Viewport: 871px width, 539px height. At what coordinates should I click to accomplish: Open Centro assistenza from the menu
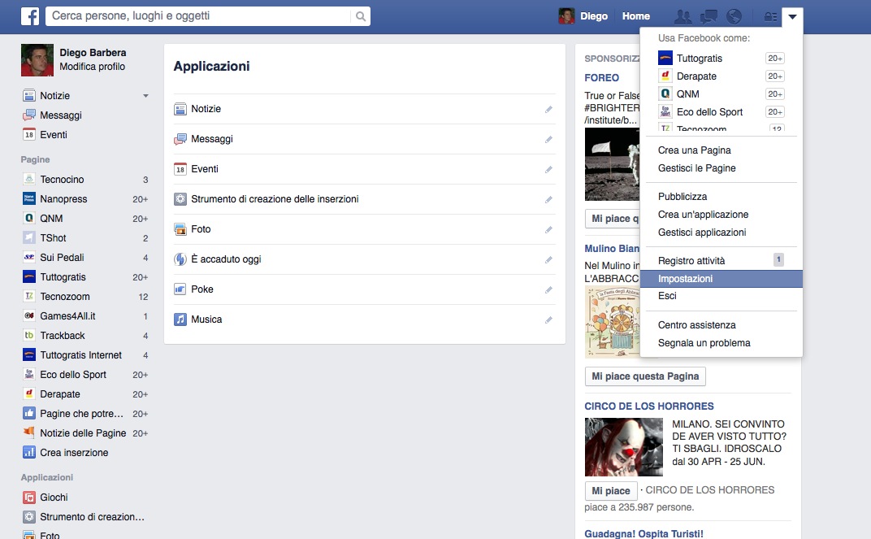pyautogui.click(x=696, y=325)
